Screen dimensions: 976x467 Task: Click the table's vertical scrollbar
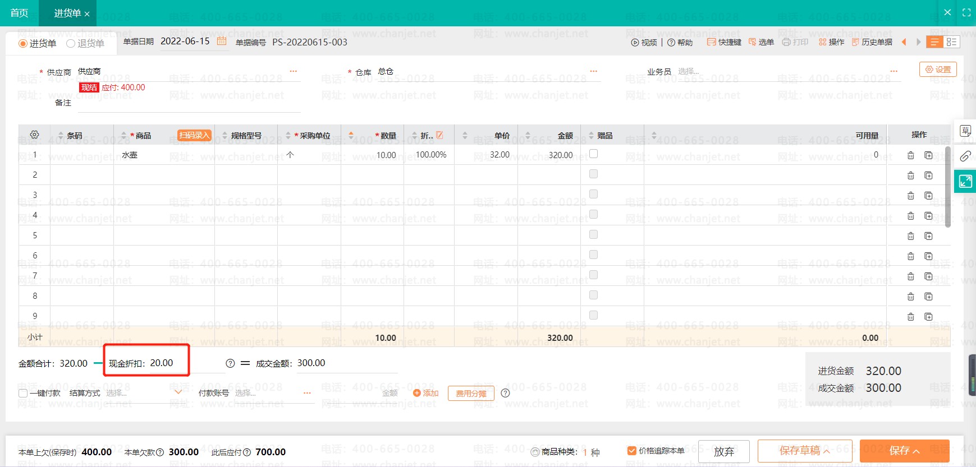pos(948,187)
